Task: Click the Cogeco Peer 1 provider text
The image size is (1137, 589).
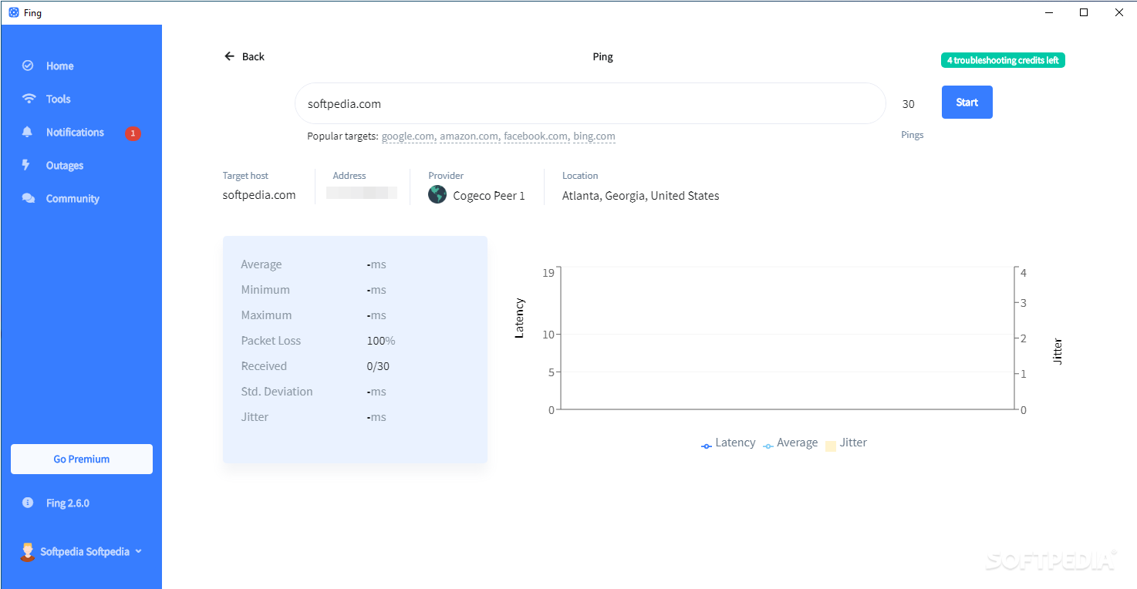Action: (489, 196)
